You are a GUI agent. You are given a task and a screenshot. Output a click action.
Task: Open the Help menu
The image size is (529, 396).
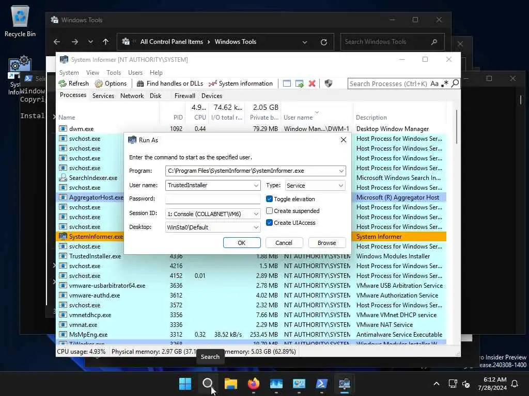point(156,73)
